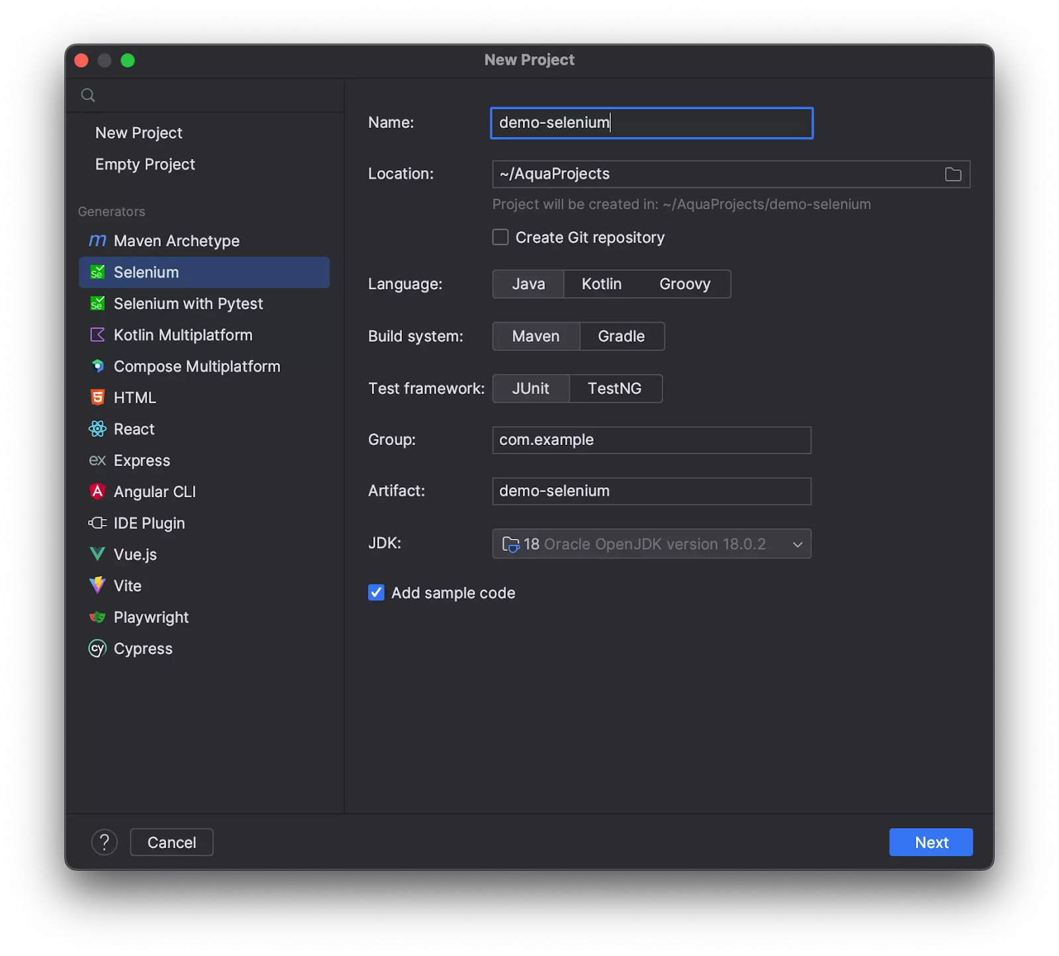The width and height of the screenshot is (1059, 956).
Task: Select Groovy language
Action: [x=685, y=284]
